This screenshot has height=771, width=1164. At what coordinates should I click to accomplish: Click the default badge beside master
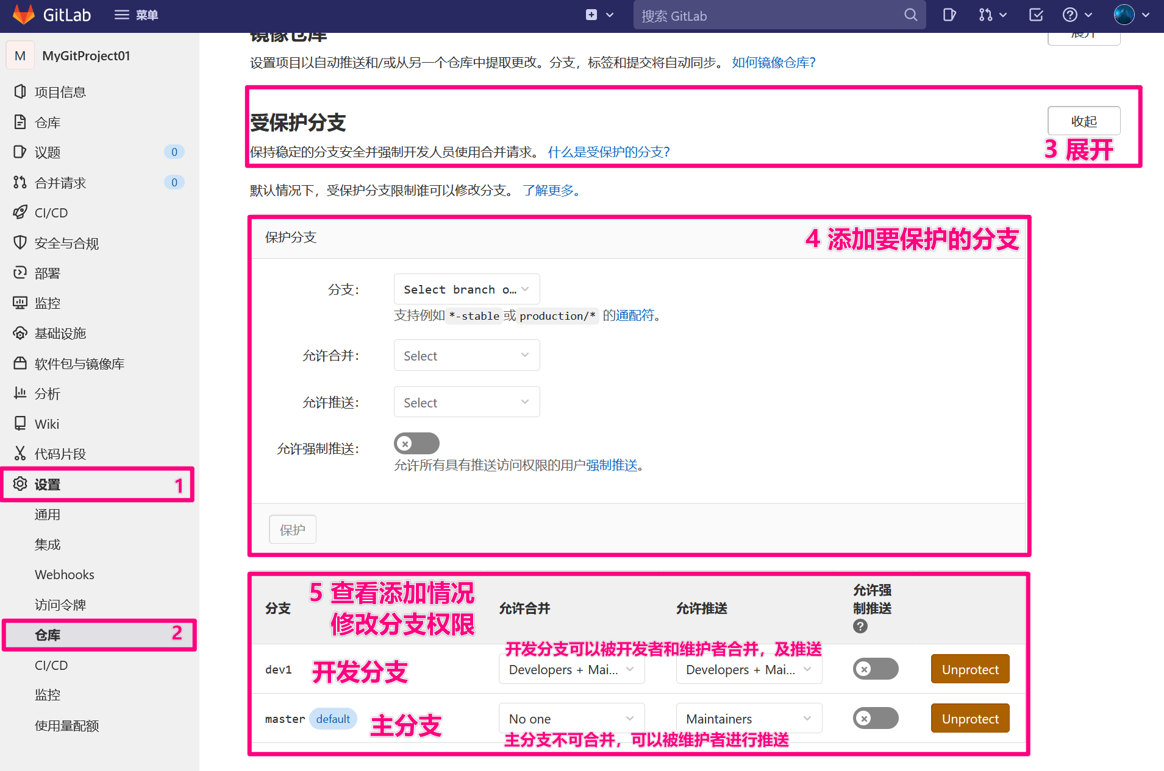(x=333, y=719)
